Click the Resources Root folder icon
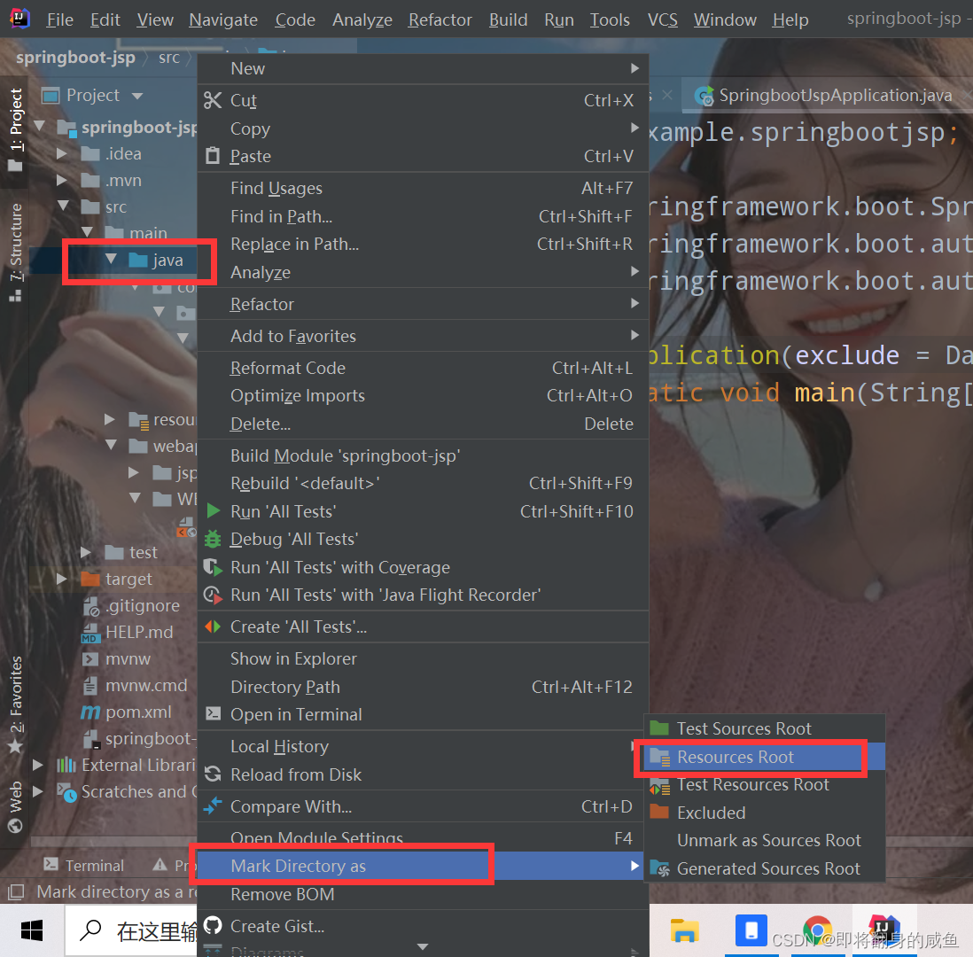Image resolution: width=973 pixels, height=957 pixels. tap(659, 757)
